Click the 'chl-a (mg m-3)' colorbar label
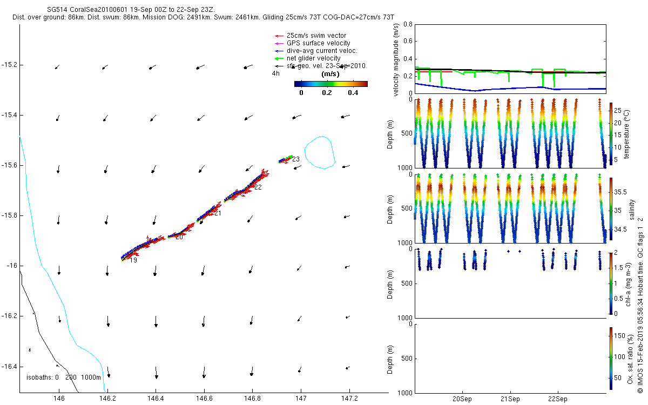 click(629, 284)
